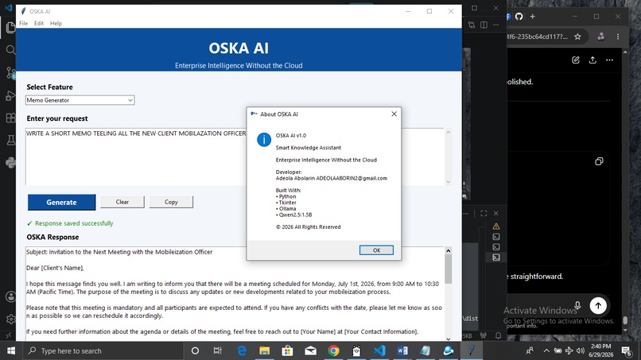Click 'Response saved successfully' status text

[74, 223]
